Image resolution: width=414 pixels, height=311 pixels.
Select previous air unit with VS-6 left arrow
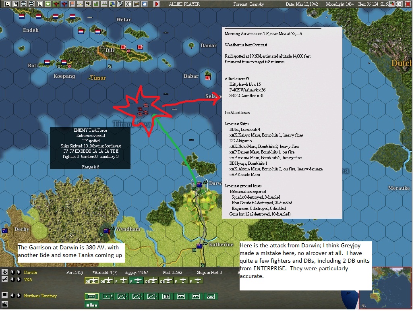[12, 279]
